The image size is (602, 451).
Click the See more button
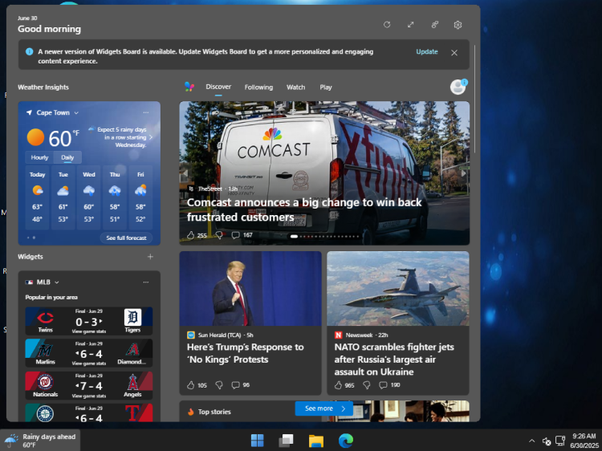pos(324,408)
